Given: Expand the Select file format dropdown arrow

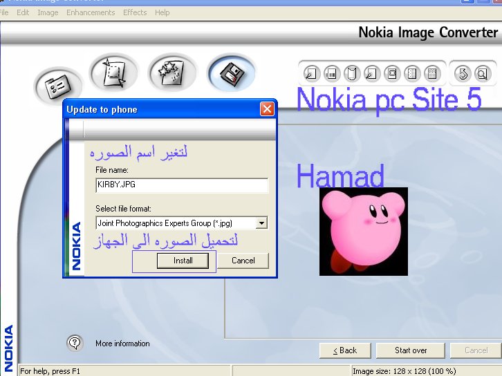Looking at the screenshot, I should (x=261, y=223).
